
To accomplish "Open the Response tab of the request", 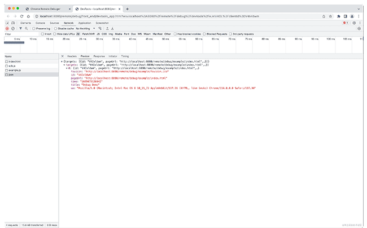I will point(99,56).
